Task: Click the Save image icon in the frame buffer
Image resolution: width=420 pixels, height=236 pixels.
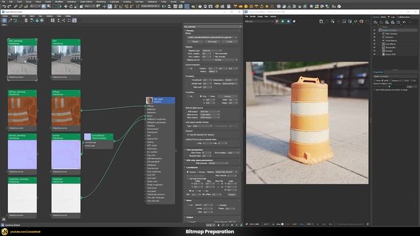Action: pos(321,22)
